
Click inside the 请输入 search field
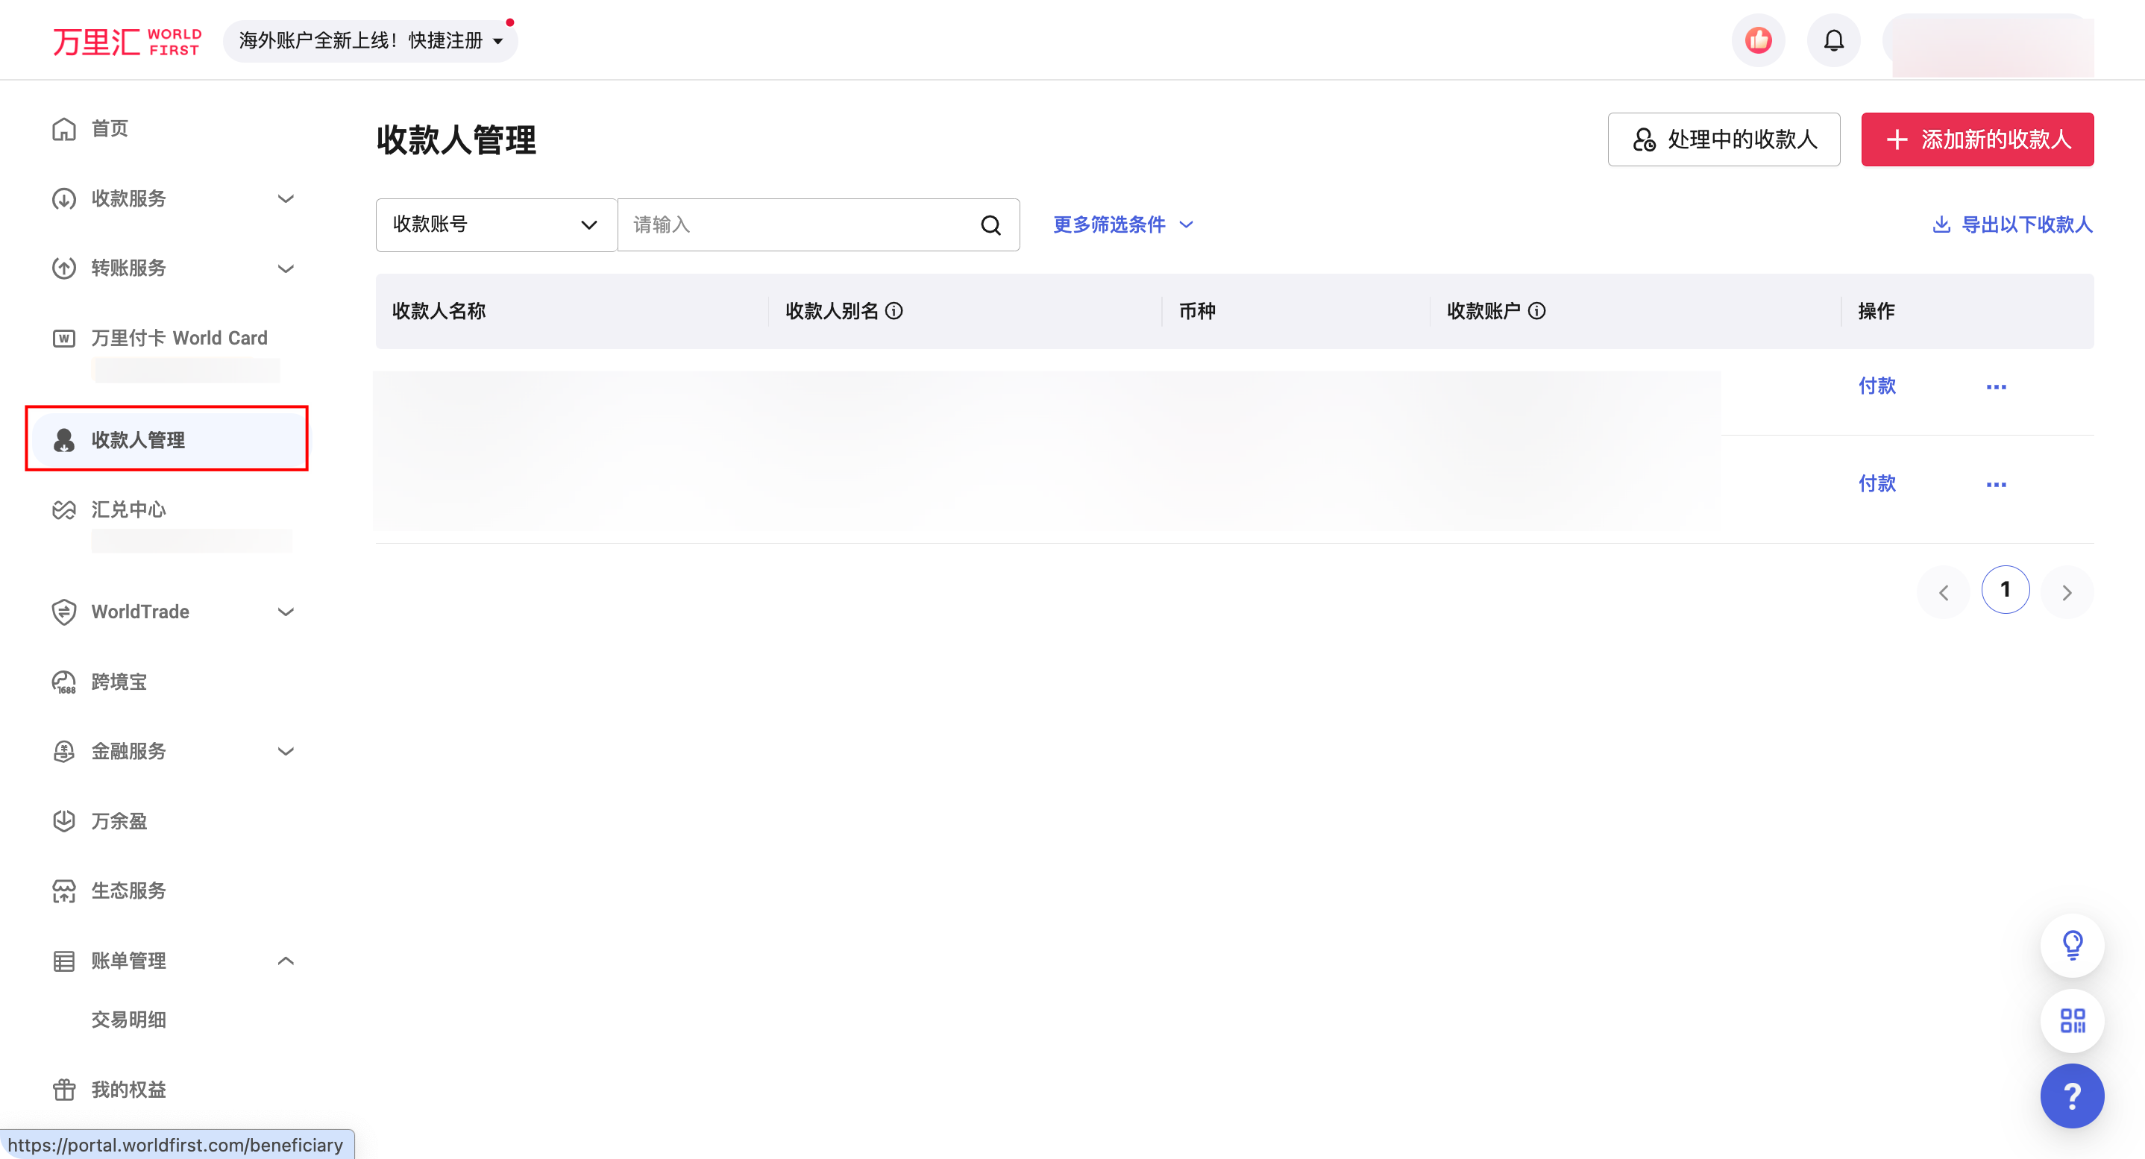tap(791, 224)
